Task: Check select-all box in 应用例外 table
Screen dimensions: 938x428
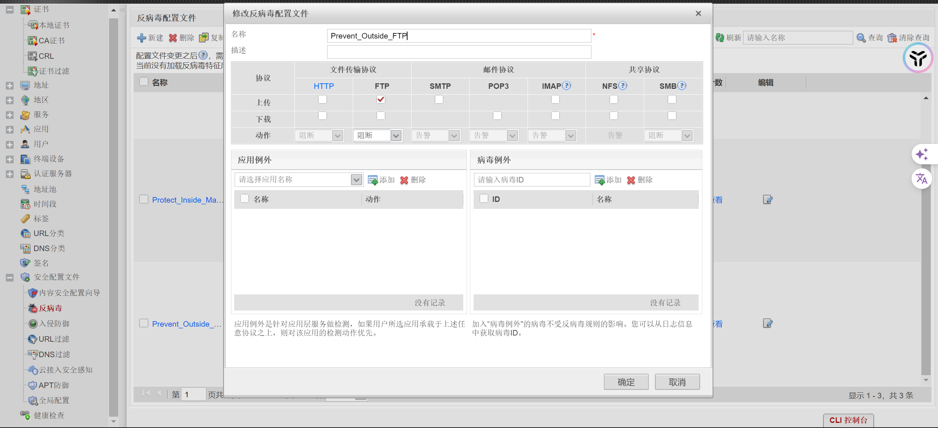Action: coord(245,199)
